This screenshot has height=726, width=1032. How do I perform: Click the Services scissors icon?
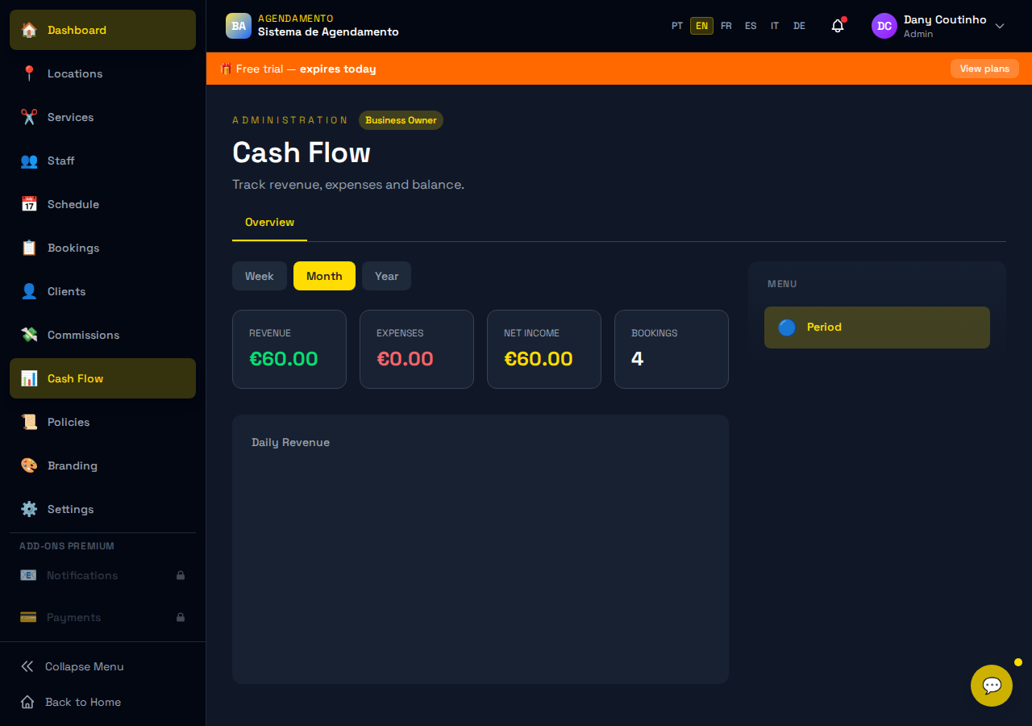click(x=29, y=117)
